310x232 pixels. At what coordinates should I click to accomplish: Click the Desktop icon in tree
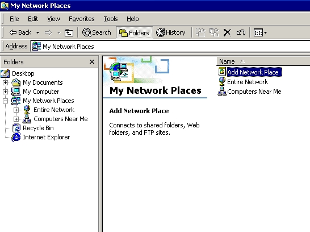click(5, 73)
